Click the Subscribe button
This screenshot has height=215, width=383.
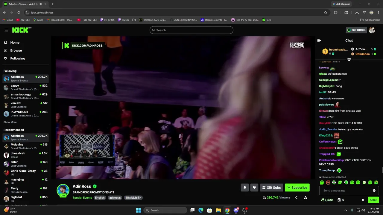pos(297,188)
